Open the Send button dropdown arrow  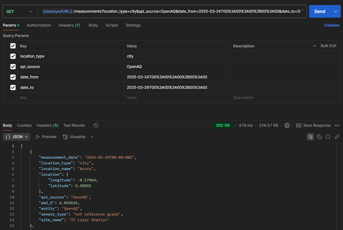(x=336, y=11)
